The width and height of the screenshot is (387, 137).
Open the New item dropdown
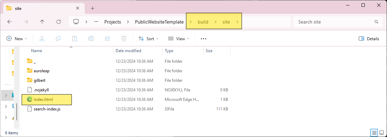pyautogui.click(x=17, y=39)
